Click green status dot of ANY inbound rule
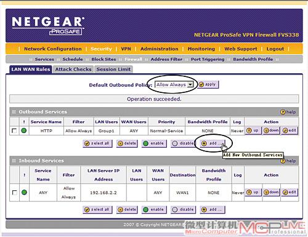Image resolution: width=308 pixels, height=237 pixels. pyautogui.click(x=24, y=192)
